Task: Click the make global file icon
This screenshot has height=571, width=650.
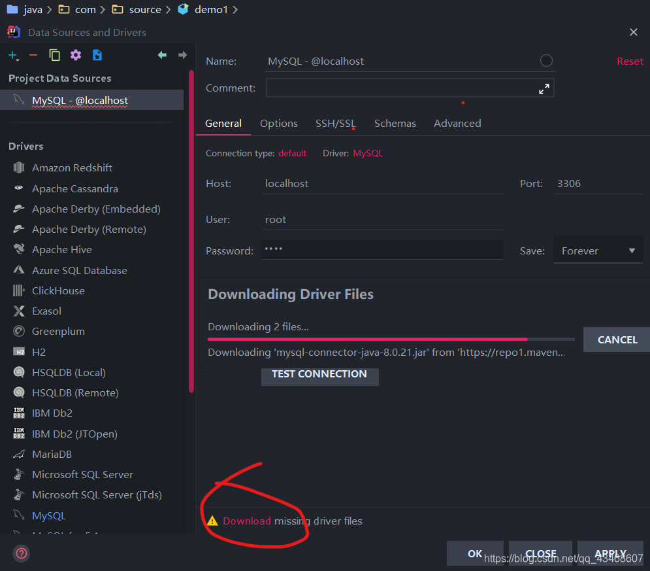Action: tap(97, 55)
